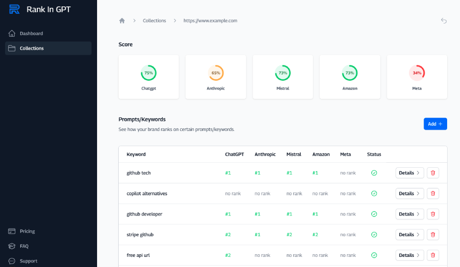
Task: Click the Anthropic column header
Action: pos(265,154)
